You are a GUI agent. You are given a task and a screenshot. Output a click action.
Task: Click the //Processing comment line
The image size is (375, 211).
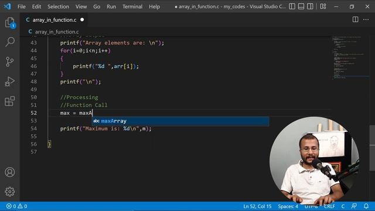tap(79, 97)
